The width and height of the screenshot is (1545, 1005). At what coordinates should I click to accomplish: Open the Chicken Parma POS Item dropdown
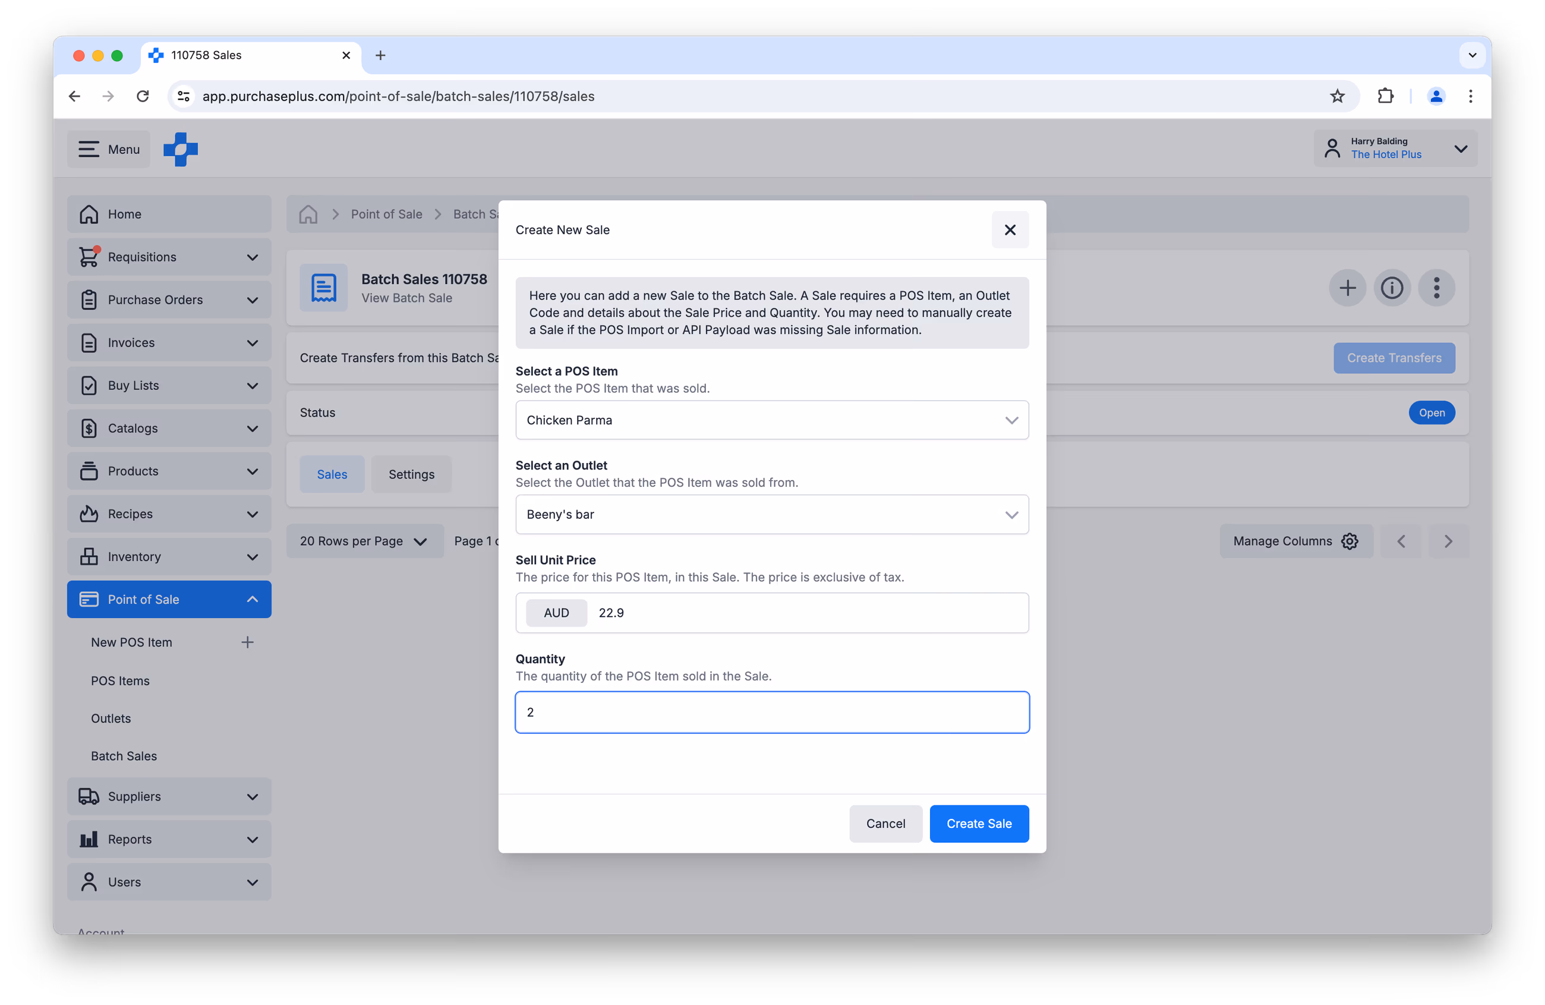coord(772,420)
